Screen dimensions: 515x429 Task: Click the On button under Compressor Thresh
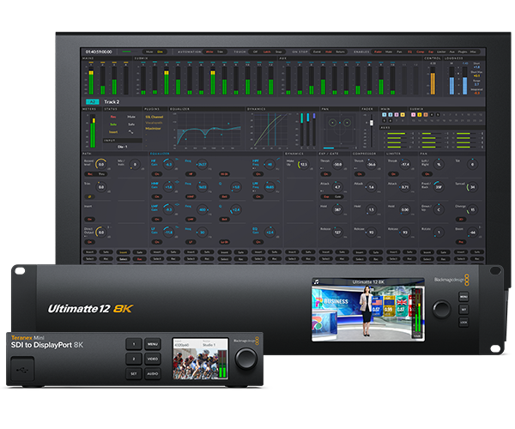(360, 174)
